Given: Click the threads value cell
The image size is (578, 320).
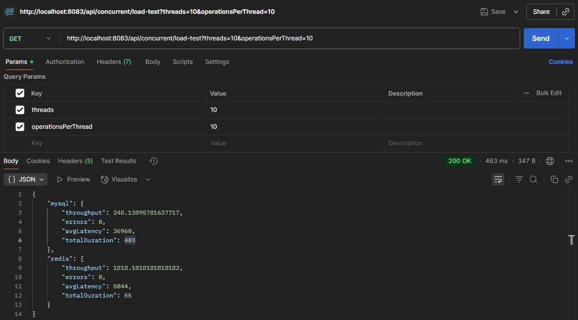Looking at the screenshot, I should tap(294, 110).
